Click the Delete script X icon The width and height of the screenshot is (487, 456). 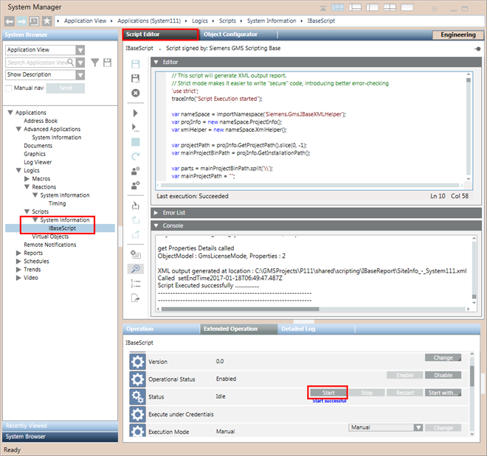pyautogui.click(x=135, y=93)
